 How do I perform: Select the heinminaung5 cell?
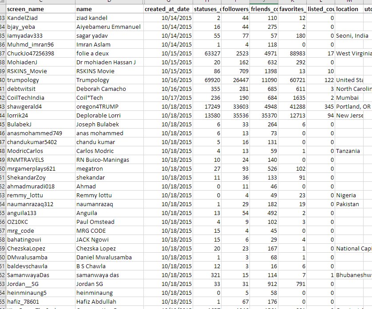[40, 293]
